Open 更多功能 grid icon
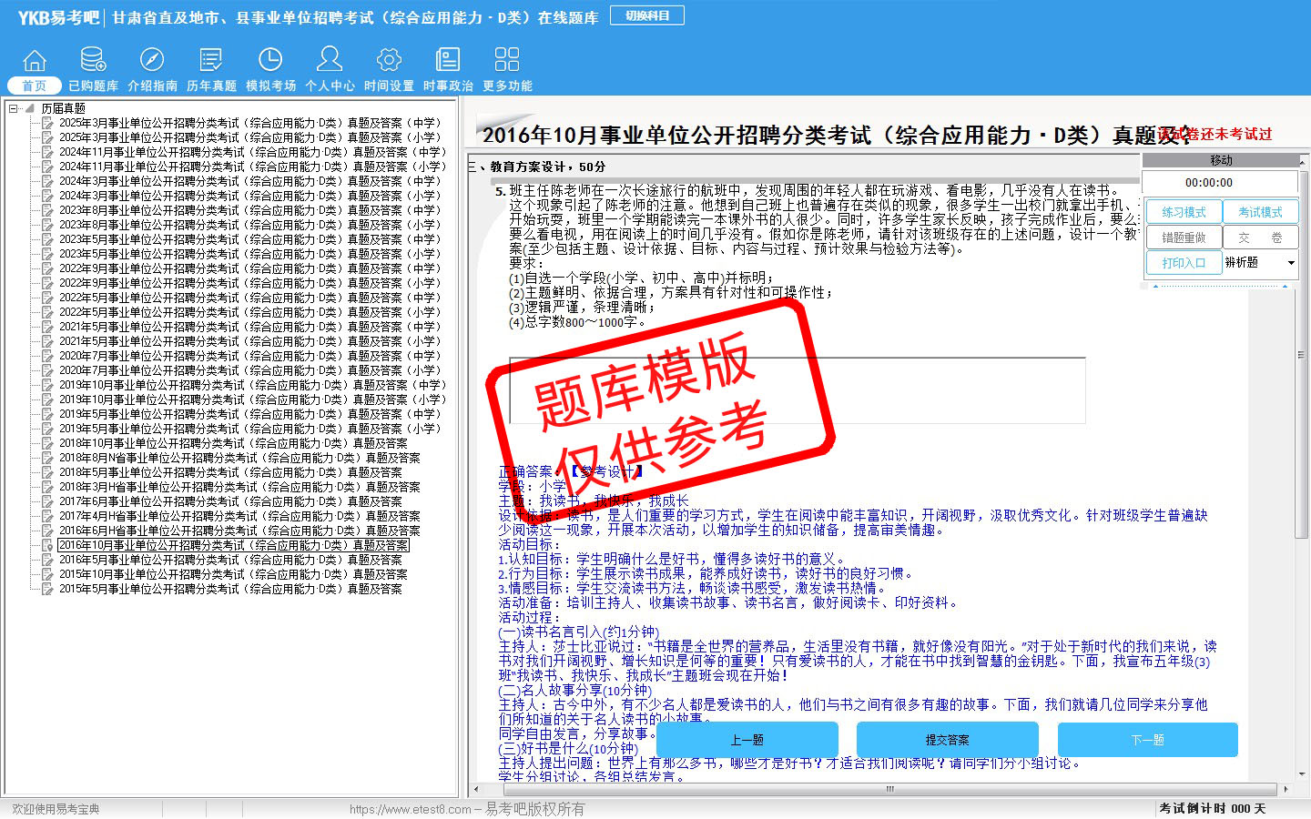The width and height of the screenshot is (1311, 819). coord(507,62)
